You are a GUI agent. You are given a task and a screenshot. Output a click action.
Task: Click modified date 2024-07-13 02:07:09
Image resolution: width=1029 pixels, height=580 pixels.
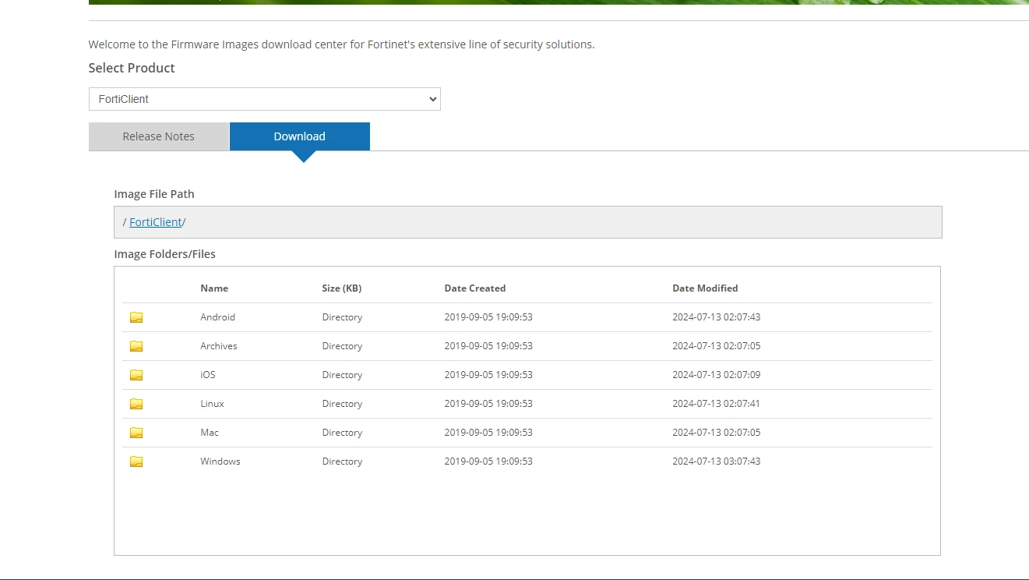717,375
